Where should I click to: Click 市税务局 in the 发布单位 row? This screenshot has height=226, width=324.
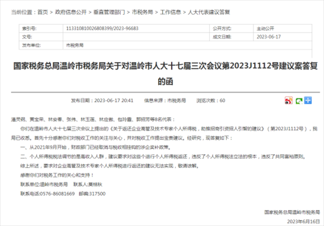tap(75, 45)
